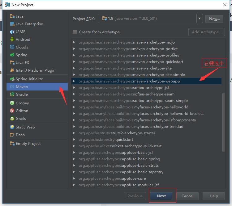Enable Create from archetype checkbox
Screen dimensions: 232x206
tap(75, 32)
